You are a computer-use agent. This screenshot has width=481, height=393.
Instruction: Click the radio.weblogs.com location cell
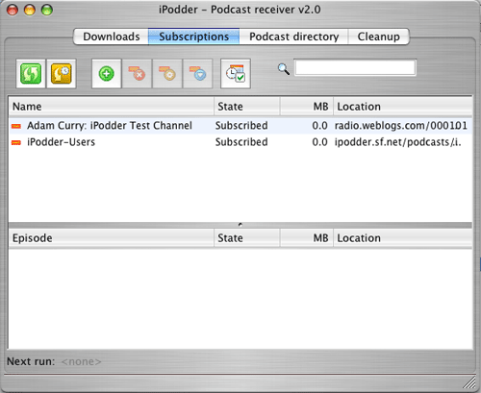pyautogui.click(x=401, y=126)
